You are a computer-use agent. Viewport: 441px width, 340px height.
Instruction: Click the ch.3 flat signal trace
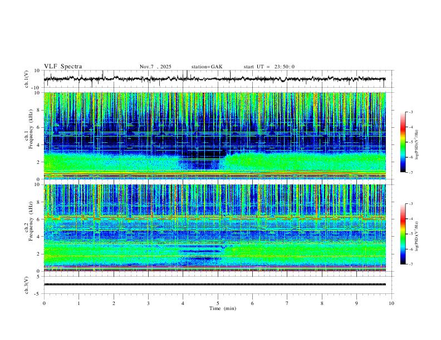(x=214, y=284)
